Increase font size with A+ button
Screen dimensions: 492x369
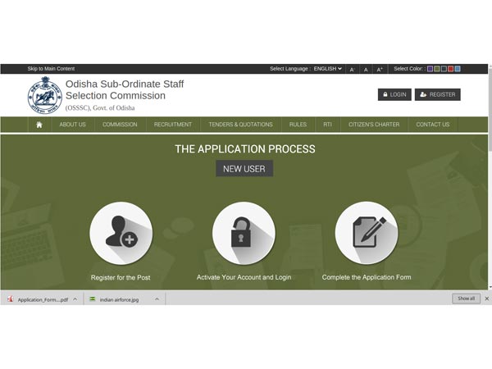tap(380, 70)
